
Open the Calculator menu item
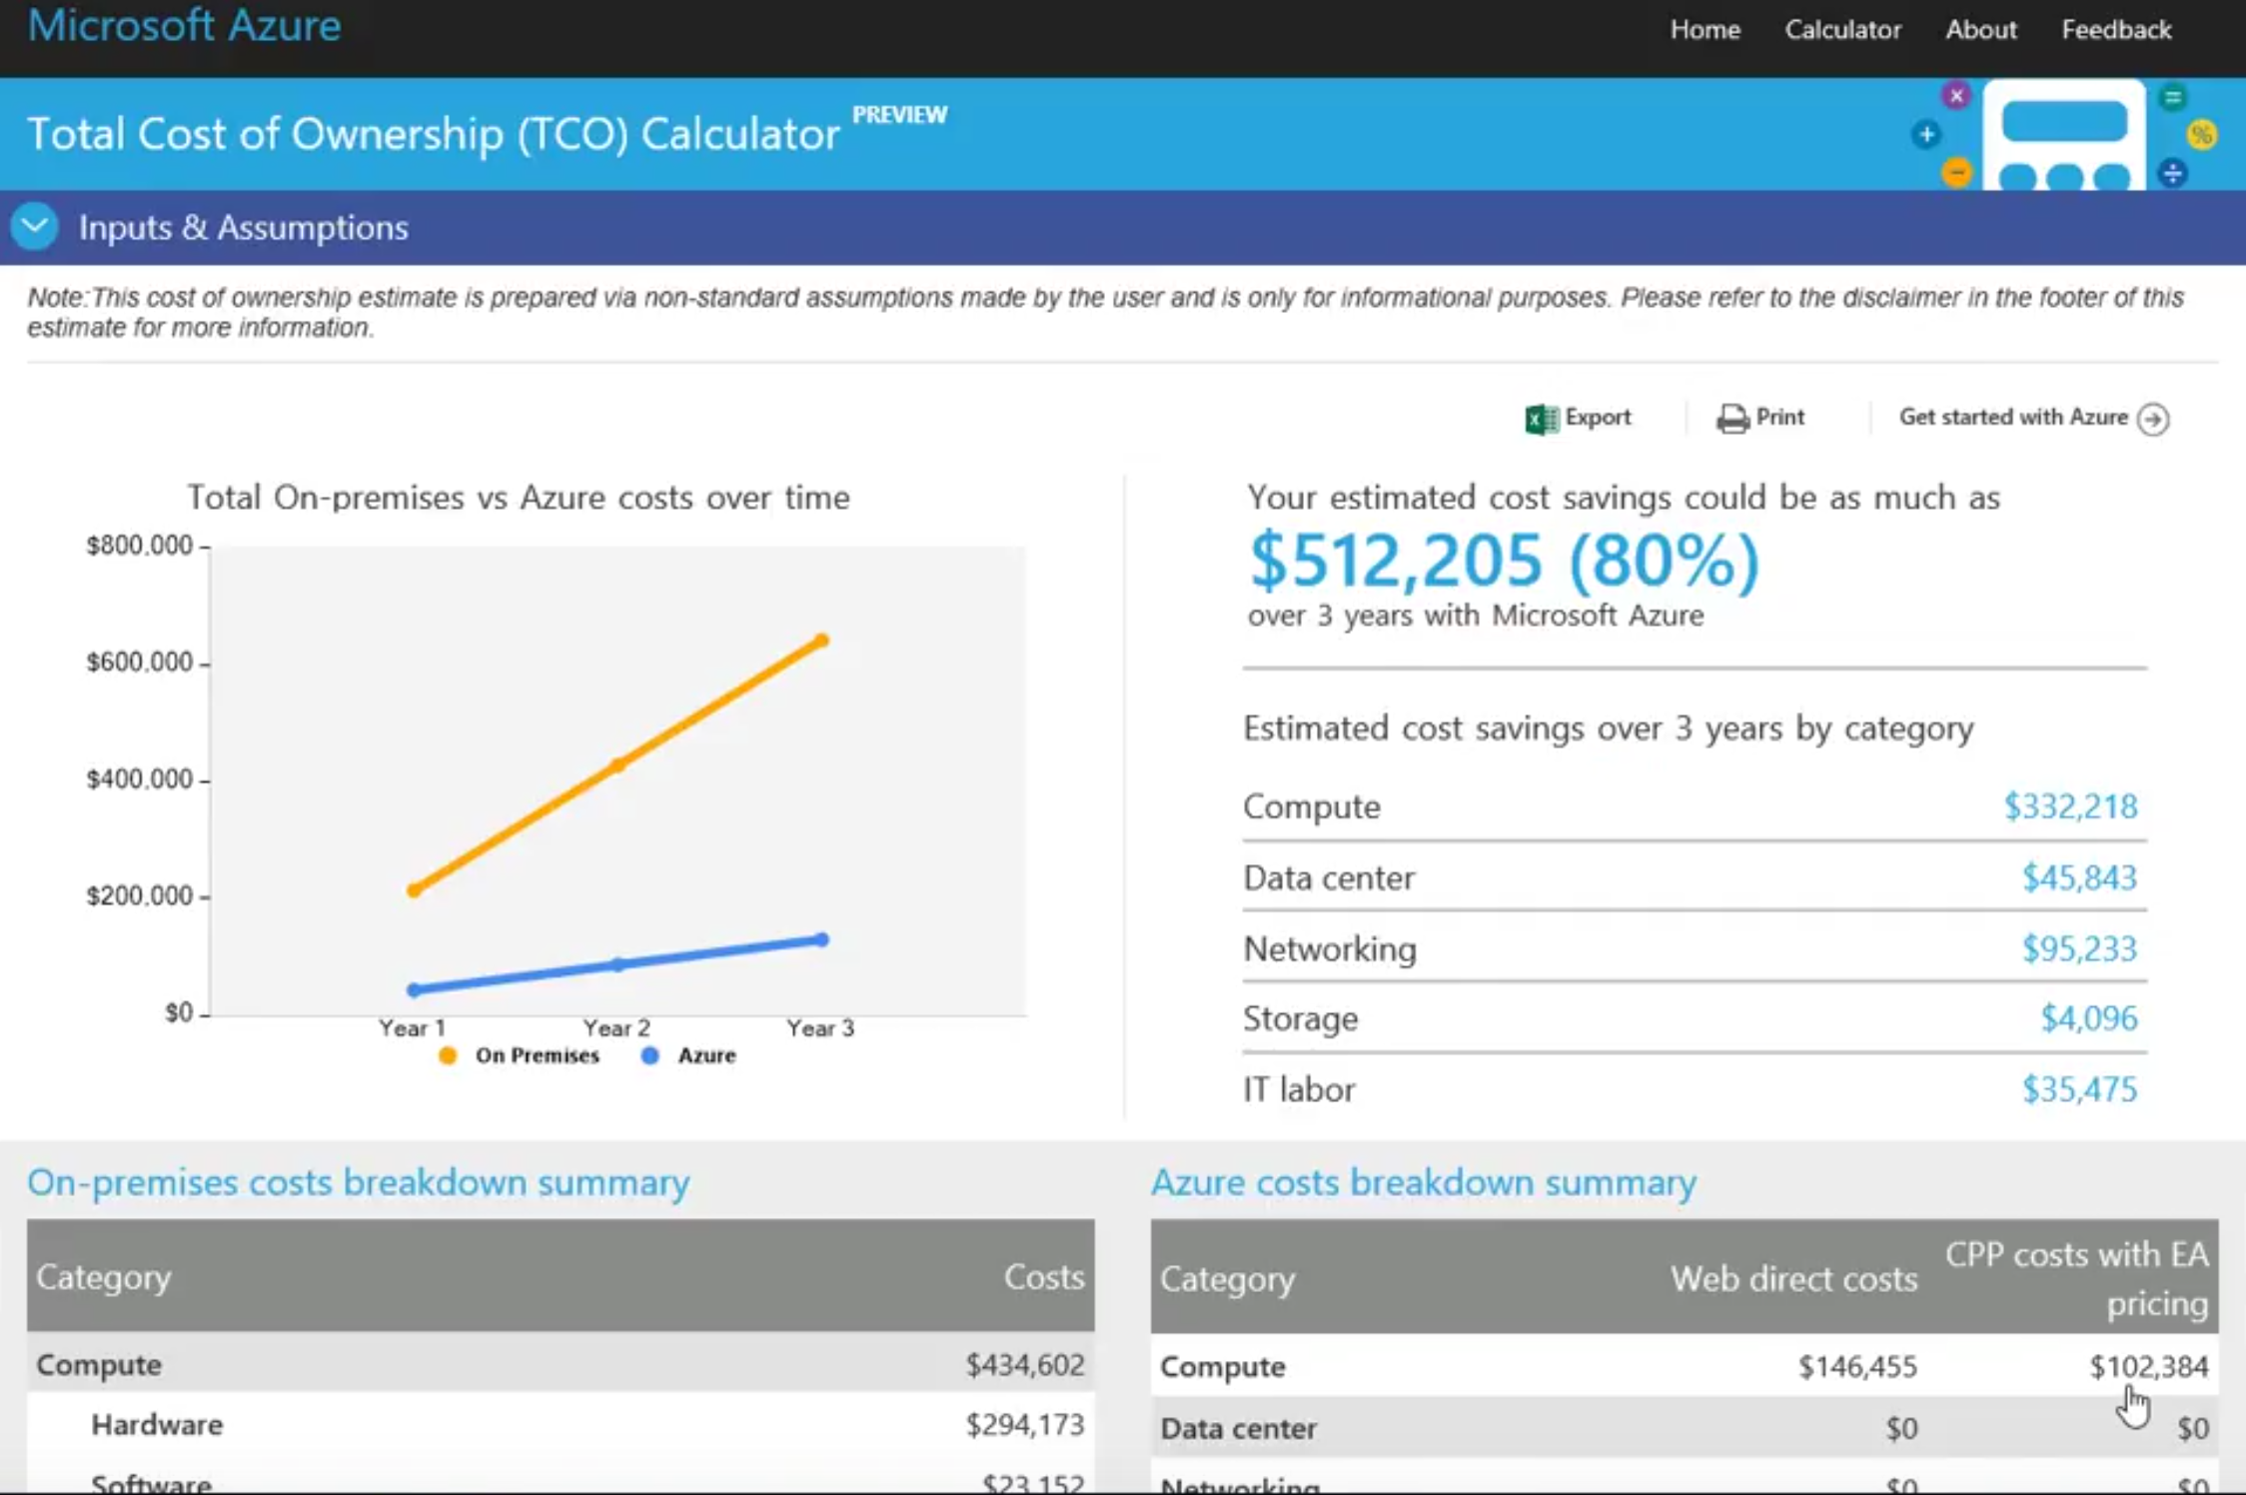tap(1842, 30)
